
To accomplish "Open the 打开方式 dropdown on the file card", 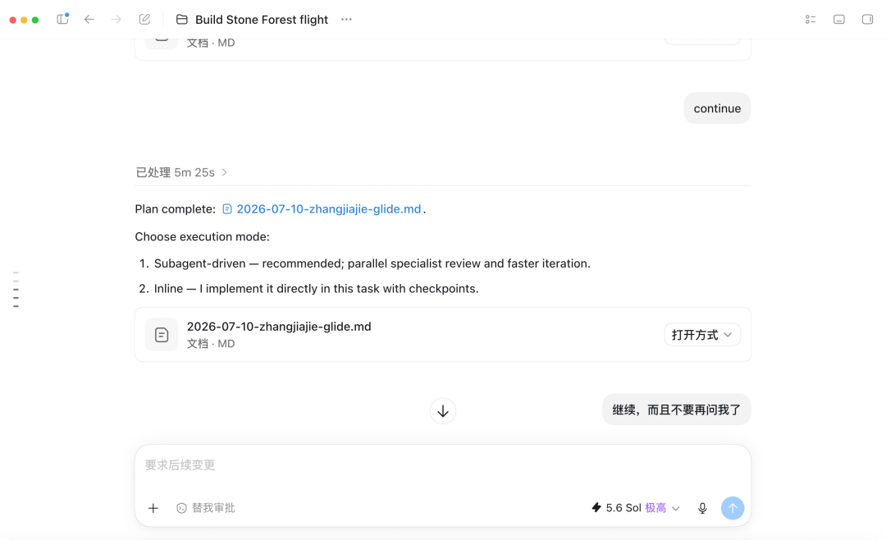I will (x=702, y=335).
